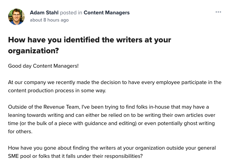Click the 'Good day Content Managers!' greeting
230x165 pixels.
(43, 66)
